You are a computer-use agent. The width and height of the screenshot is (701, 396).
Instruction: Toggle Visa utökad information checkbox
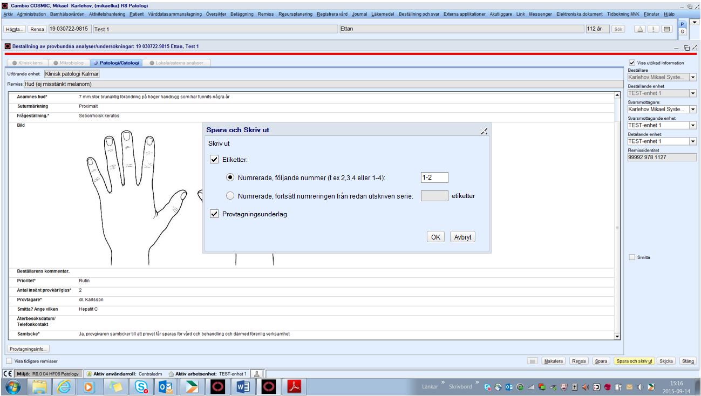[x=632, y=63]
